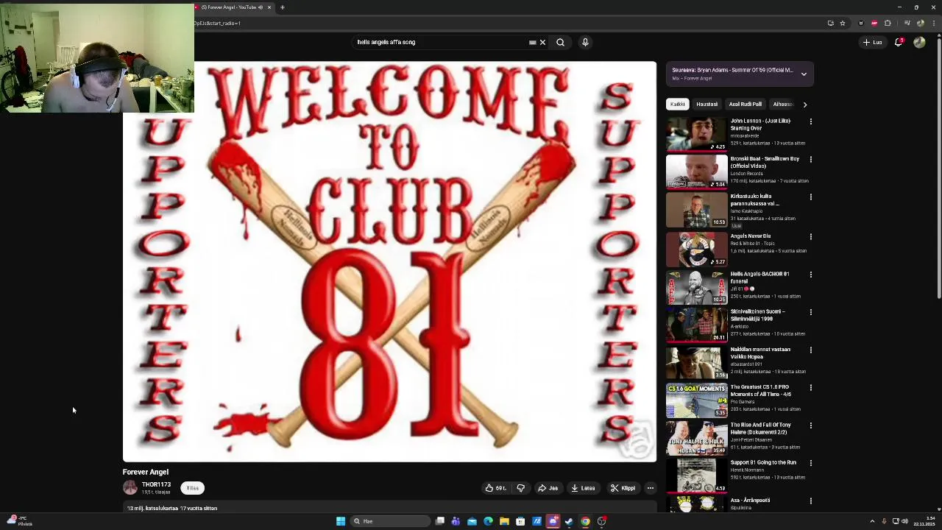Select the Axal Rudi Pell filter chip
This screenshot has width=942, height=530.
point(746,104)
